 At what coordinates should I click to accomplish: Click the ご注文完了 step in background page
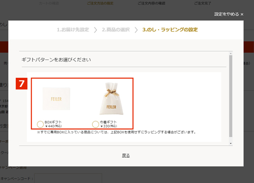203,3
